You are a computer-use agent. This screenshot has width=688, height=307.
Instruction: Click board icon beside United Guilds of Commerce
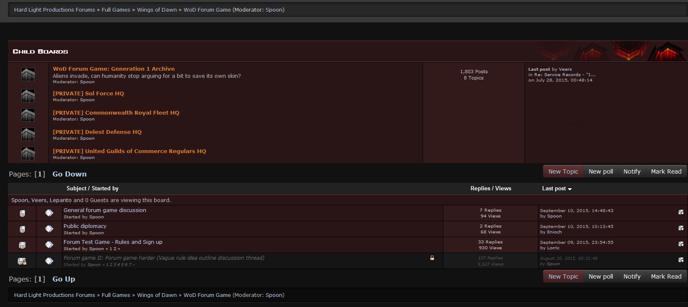coord(28,153)
